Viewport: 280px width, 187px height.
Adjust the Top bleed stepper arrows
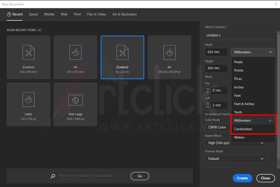(208, 90)
